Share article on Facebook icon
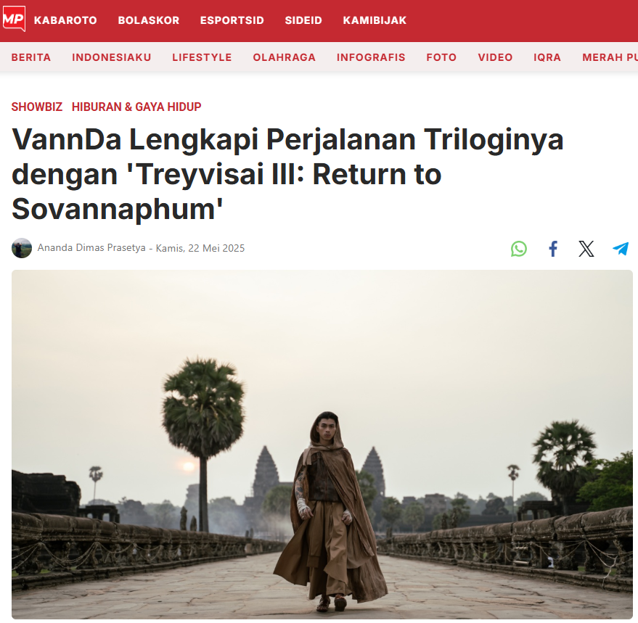 click(x=552, y=249)
